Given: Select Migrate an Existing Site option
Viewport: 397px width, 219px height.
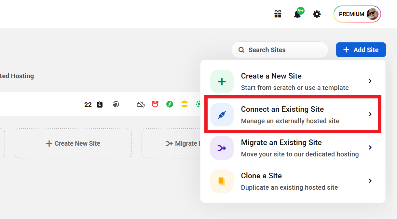Looking at the screenshot, I should (293, 148).
